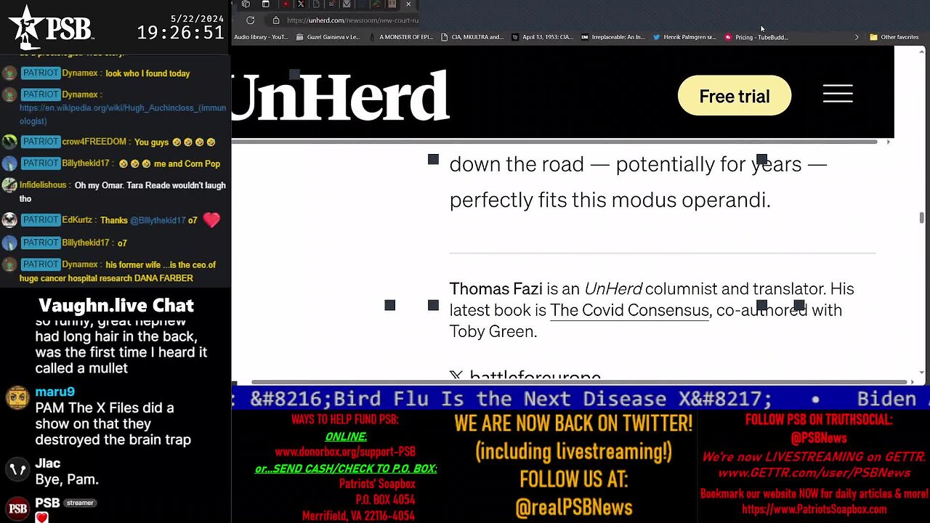The width and height of the screenshot is (930, 523).
Task: Open the April 13, 1953: CIA... bookmark
Action: point(543,37)
